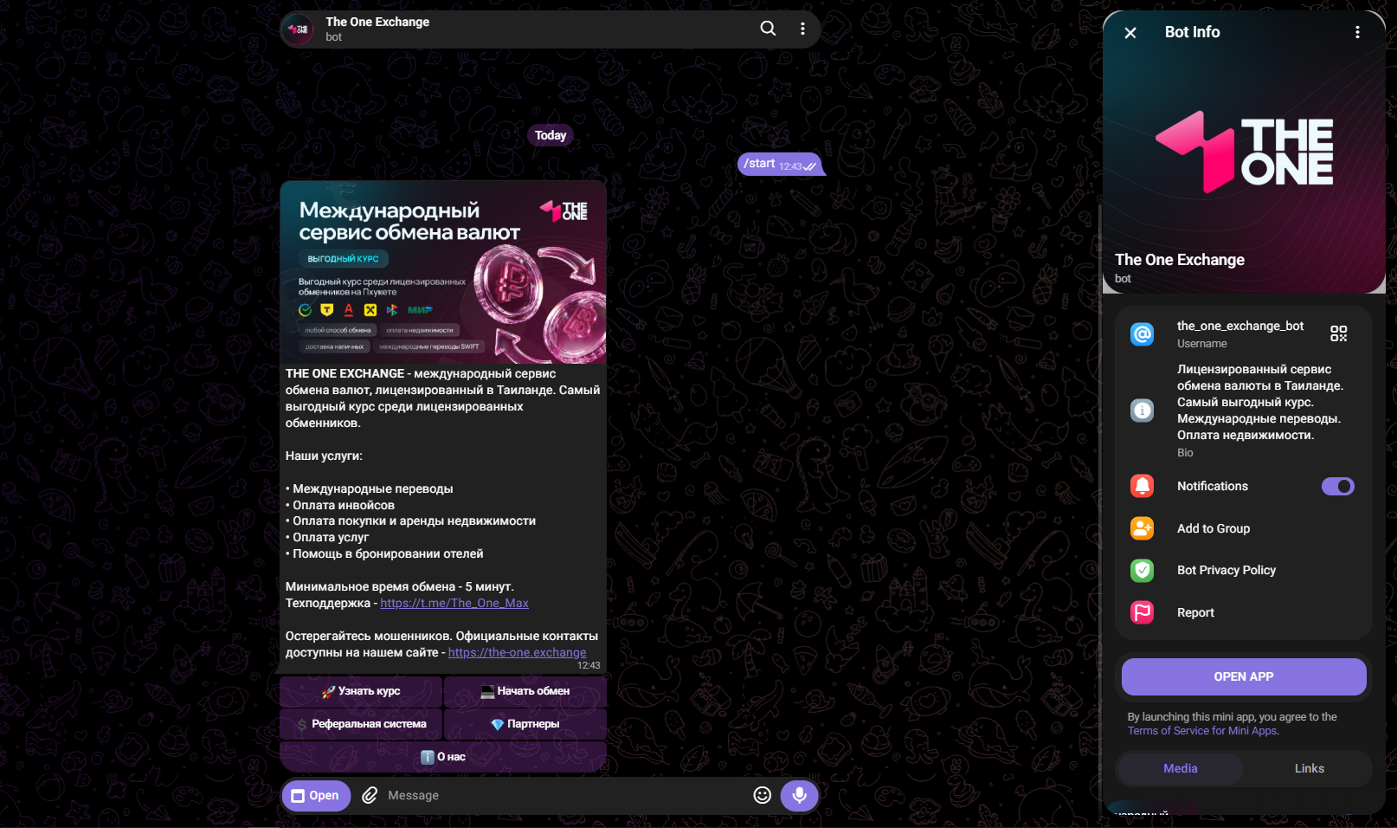Click the the_one_exchange_bot username
Viewport: 1397px width, 828px height.
1240,327
